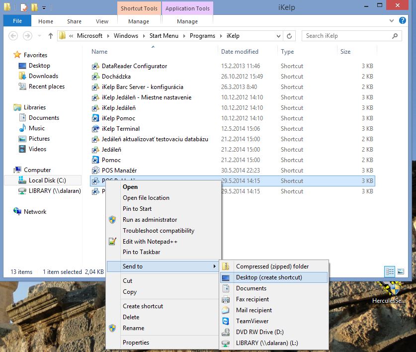This screenshot has width=416, height=352.
Task: Switch to details view in status bar
Action: (390, 271)
